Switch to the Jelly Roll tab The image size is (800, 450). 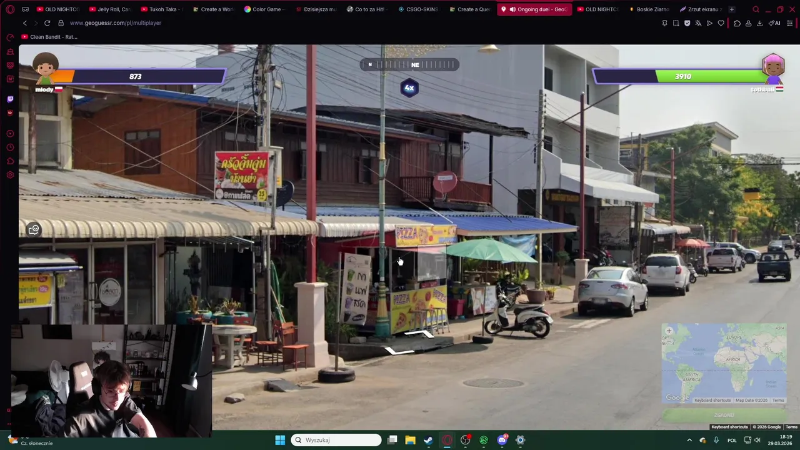click(110, 9)
